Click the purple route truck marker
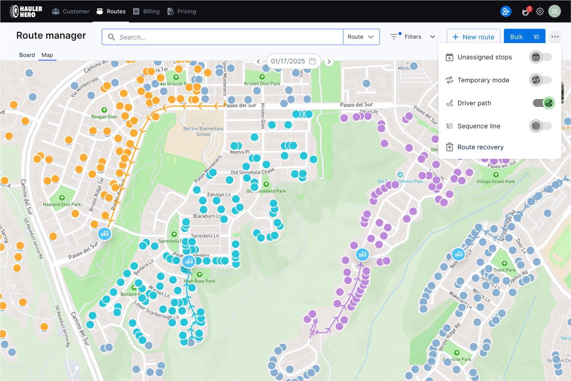This screenshot has height=381, width=571. pyautogui.click(x=363, y=255)
